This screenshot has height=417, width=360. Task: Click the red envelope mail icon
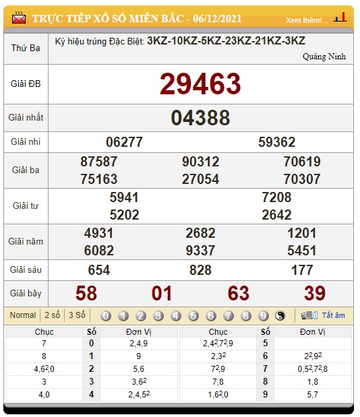pos(19,18)
